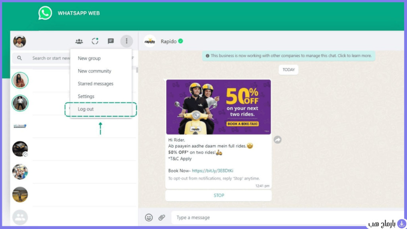Click the STOP quick reply button
The width and height of the screenshot is (407, 229).
pyautogui.click(x=219, y=196)
